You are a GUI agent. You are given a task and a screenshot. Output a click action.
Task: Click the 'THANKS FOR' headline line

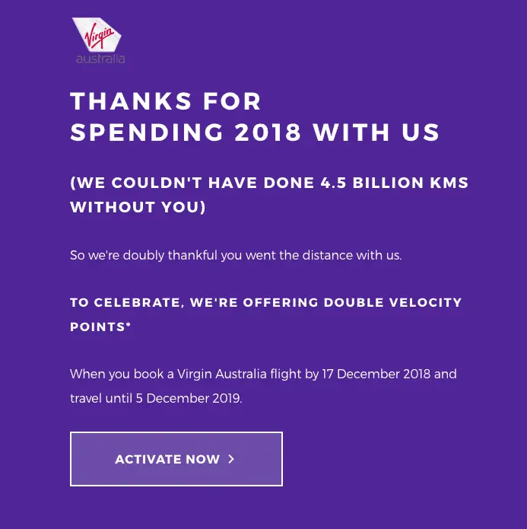point(166,101)
